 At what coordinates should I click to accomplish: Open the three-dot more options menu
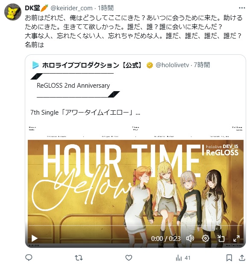click(x=242, y=8)
